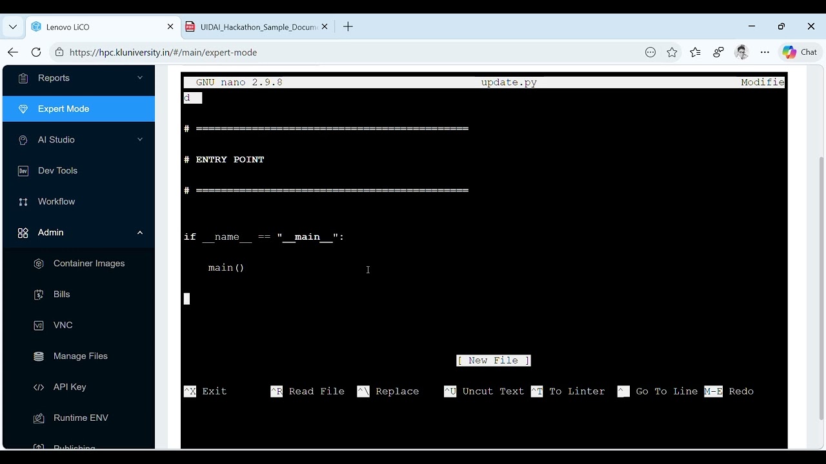This screenshot has width=826, height=464.
Task: Click the '[ New File ]' status message
Action: click(494, 360)
